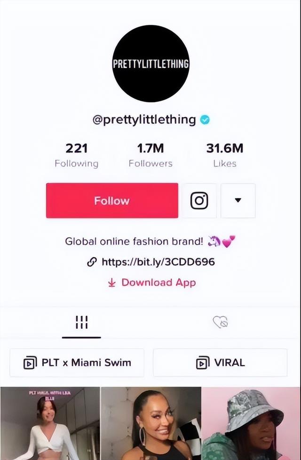Open the bucket hat video thumbnail
The image size is (301, 460).
tap(251, 423)
